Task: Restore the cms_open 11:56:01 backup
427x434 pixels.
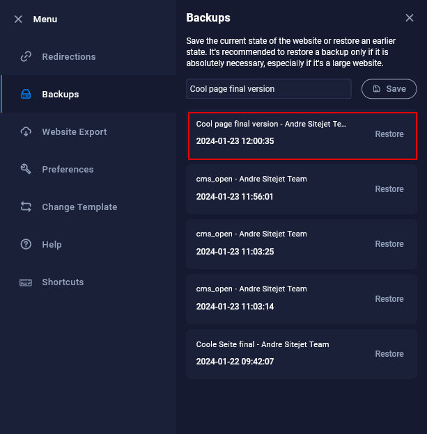Action: (x=389, y=189)
